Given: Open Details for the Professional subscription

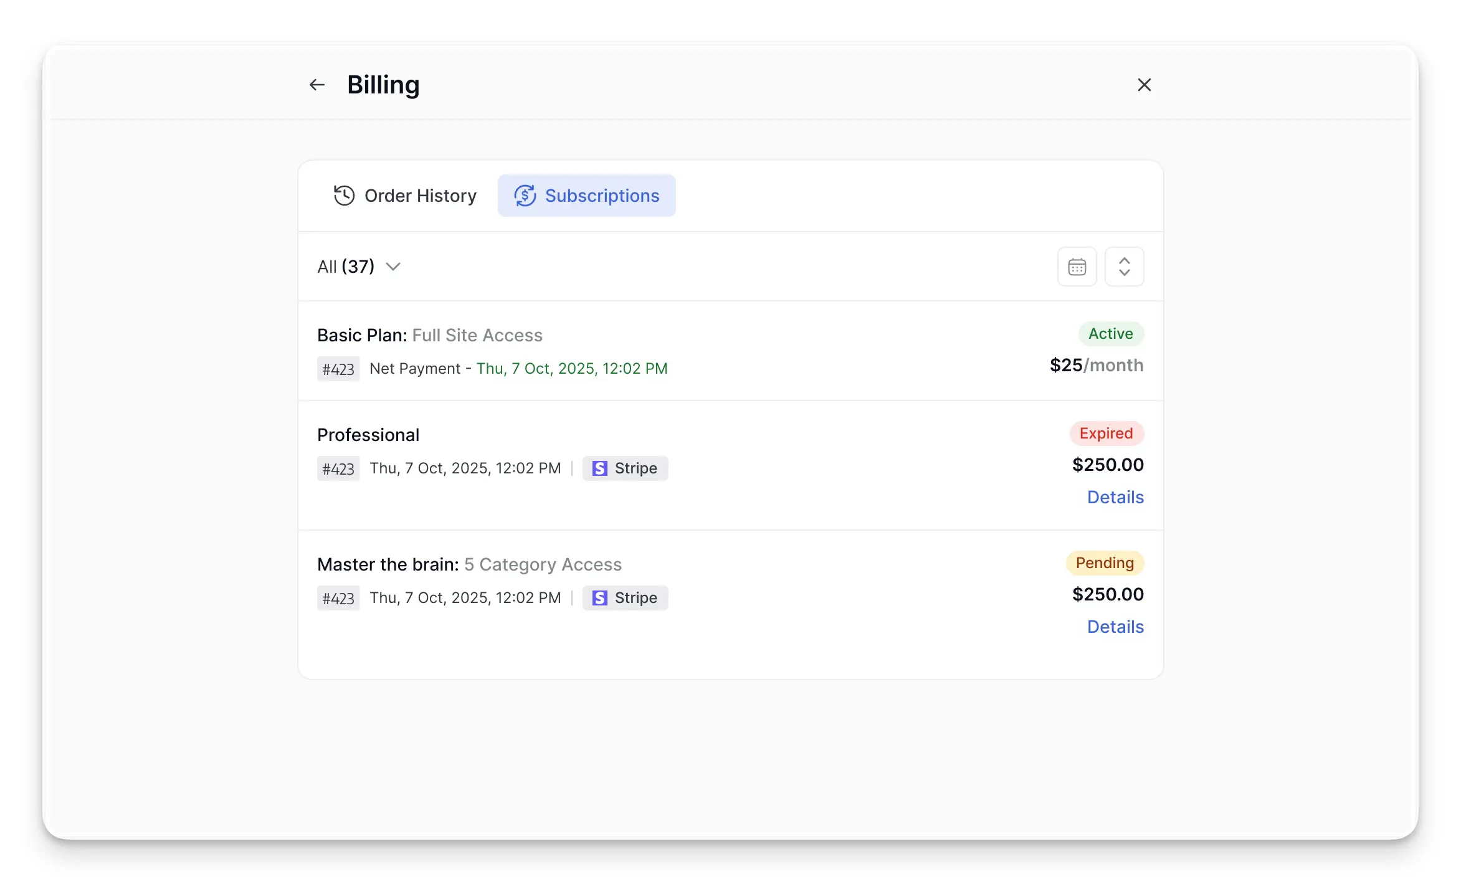Looking at the screenshot, I should (1115, 497).
